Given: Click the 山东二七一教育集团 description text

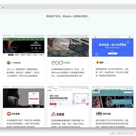Looking at the screenshot, I should tap(23, 73).
